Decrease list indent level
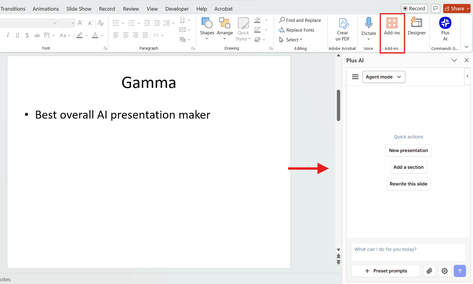Screen dimensions: 473x284 click(x=147, y=23)
